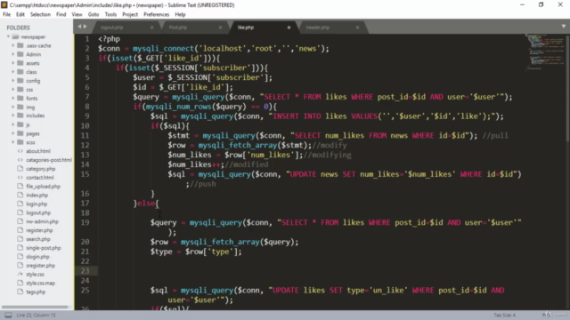Viewport: 570px width, 320px height.
Task: Open single-post.php file
Action: tap(44, 248)
